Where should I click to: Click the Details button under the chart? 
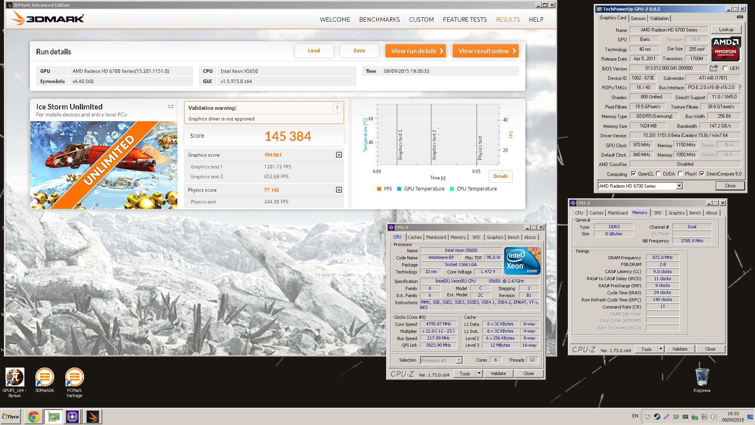tap(501, 176)
